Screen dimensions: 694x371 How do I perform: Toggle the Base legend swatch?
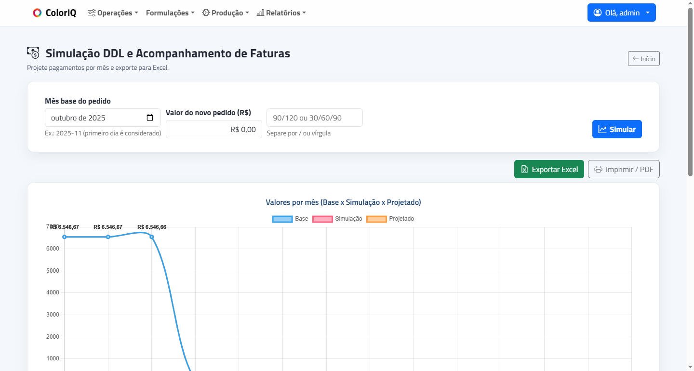(282, 219)
